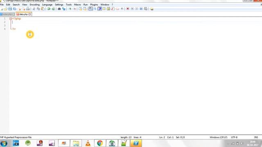The image size is (262, 147).
Task: Open the Replace dialog icon
Action: coord(64,9)
